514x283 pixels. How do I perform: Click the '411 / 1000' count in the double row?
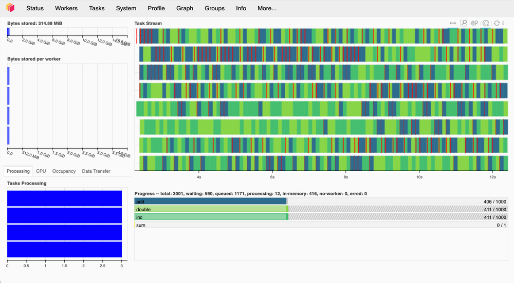click(495, 210)
